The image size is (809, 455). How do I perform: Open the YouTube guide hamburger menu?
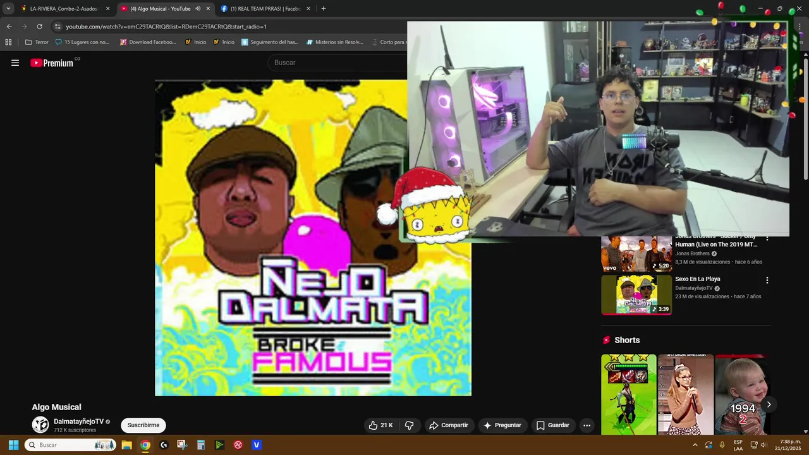[x=15, y=63]
